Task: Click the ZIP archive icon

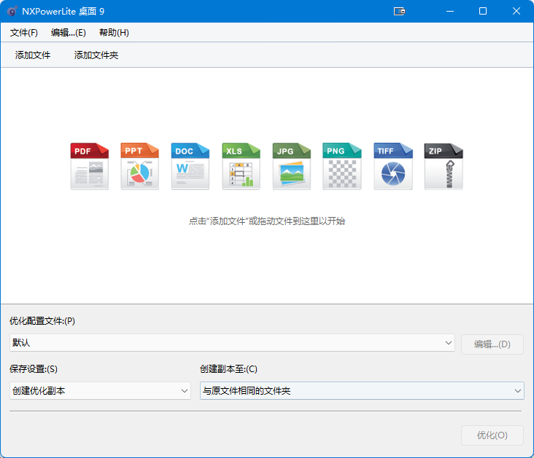Action: 443,166
